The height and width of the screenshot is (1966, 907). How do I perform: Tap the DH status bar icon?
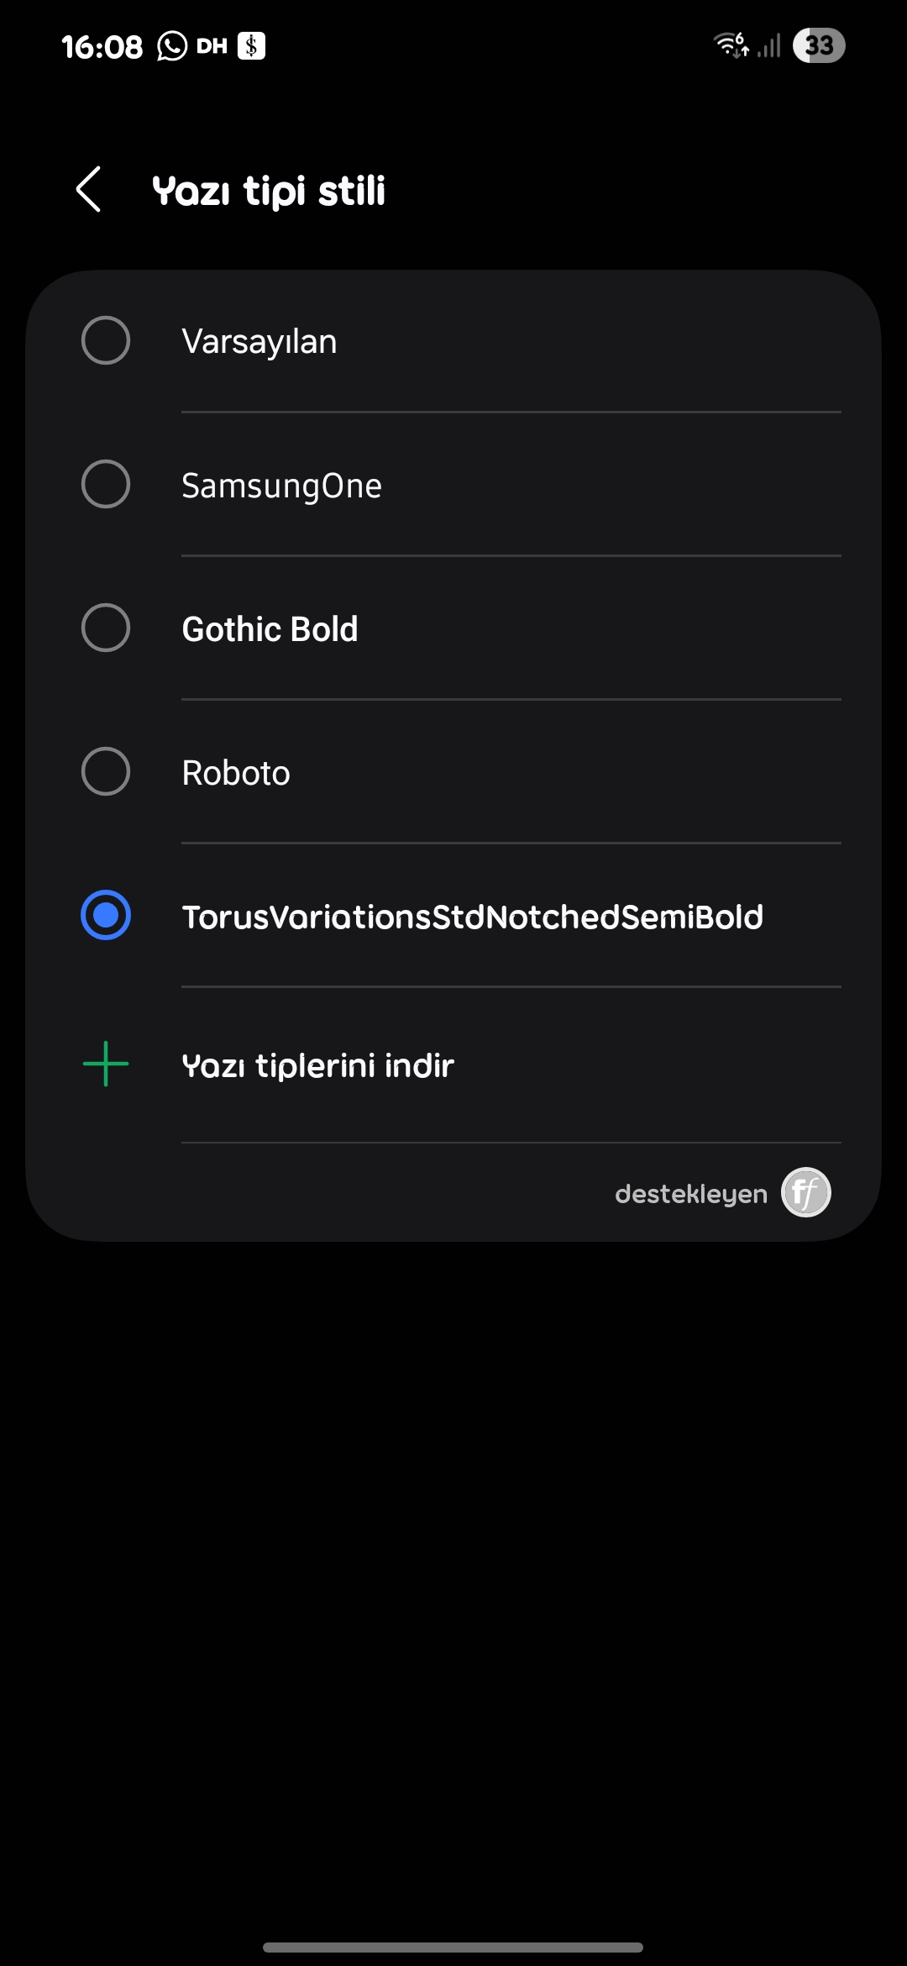[x=212, y=46]
